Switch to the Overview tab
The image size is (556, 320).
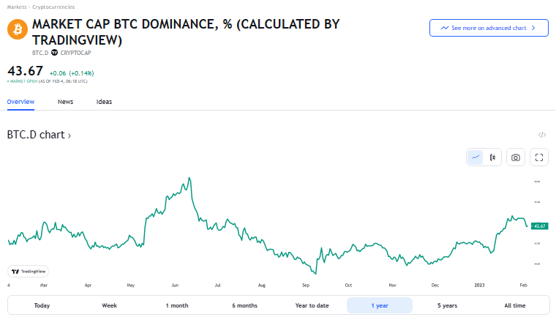[x=20, y=102]
